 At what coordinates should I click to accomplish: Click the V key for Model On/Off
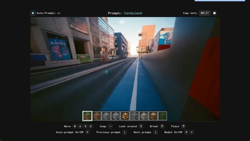(x=192, y=132)
